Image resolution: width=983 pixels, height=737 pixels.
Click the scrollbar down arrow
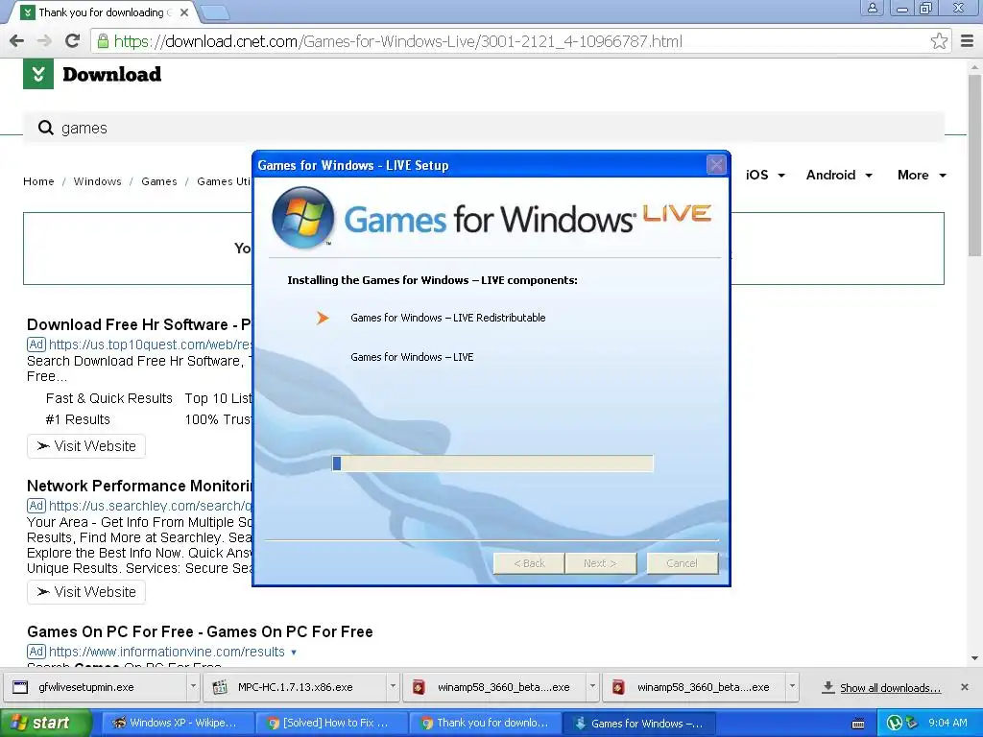click(x=974, y=658)
